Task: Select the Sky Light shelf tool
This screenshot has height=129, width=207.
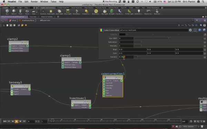Action: (x=105, y=12)
